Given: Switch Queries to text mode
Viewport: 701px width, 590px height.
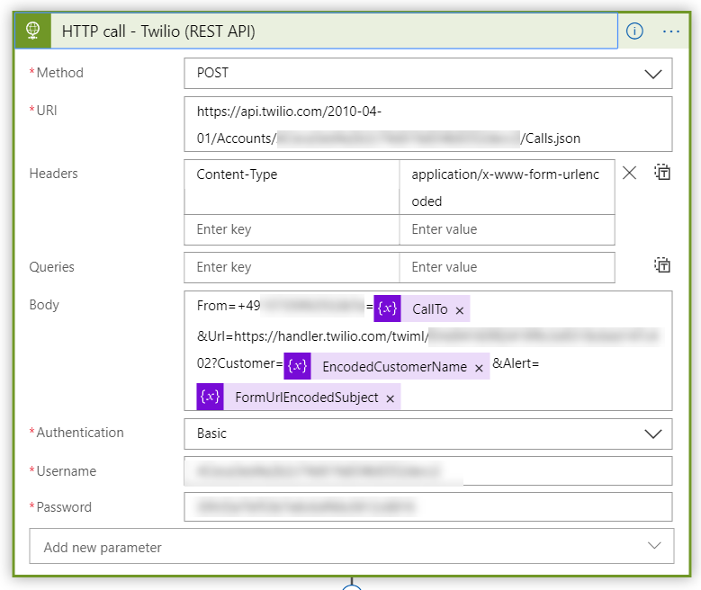Looking at the screenshot, I should tap(662, 265).
